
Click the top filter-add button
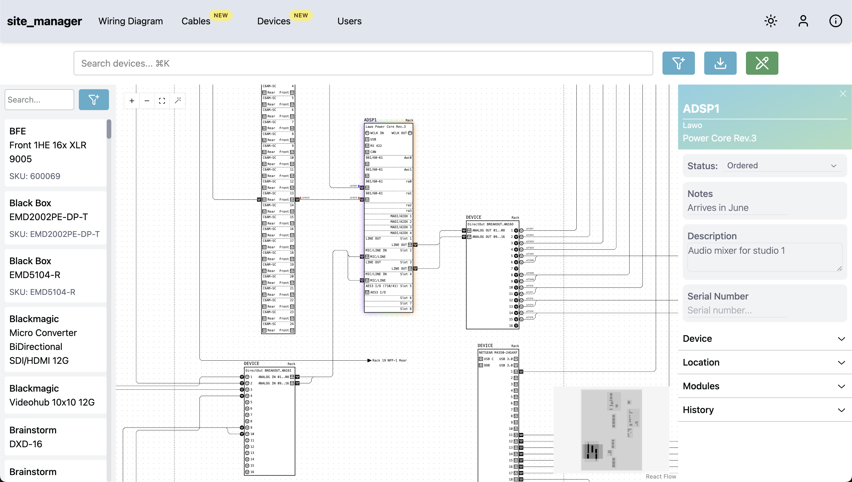point(678,63)
